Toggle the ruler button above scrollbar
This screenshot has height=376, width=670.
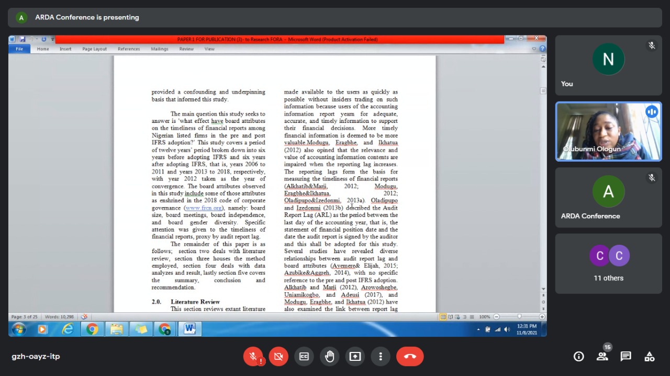tap(543, 59)
